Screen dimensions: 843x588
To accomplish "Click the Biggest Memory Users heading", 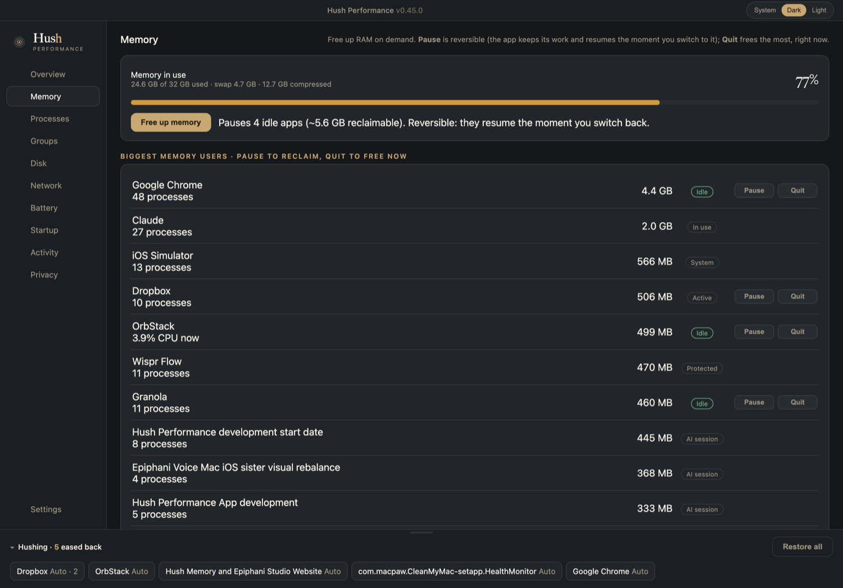I will tap(264, 156).
